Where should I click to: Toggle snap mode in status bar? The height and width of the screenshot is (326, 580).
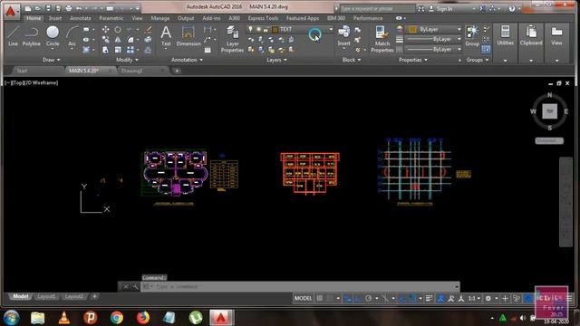click(x=329, y=298)
